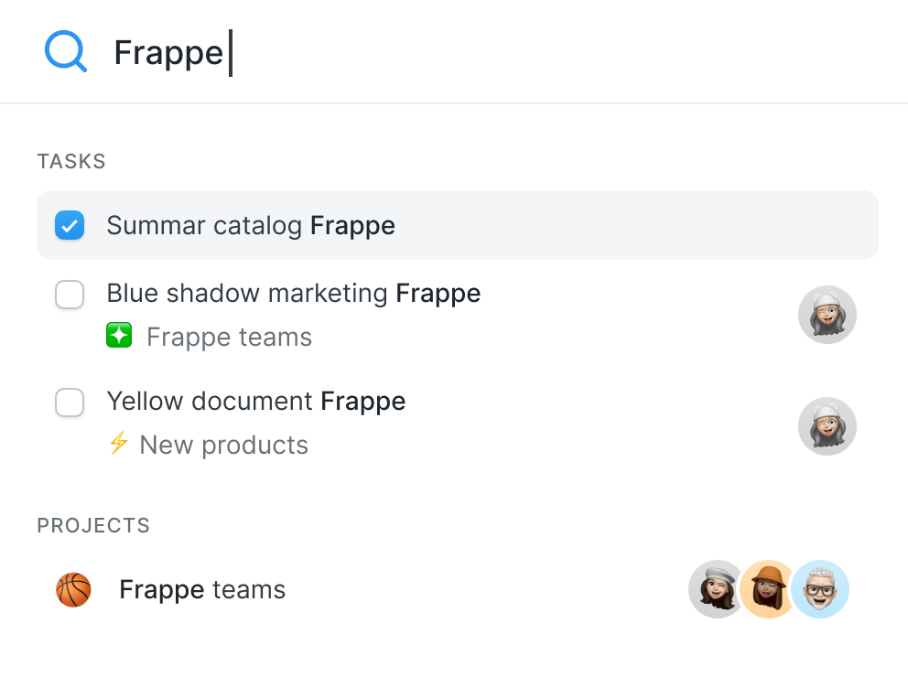Uncheck the Summar catalog Frappe task

(70, 225)
